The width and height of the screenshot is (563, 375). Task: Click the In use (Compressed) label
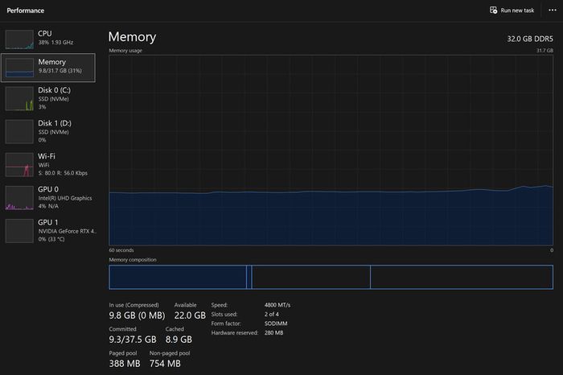pos(134,305)
